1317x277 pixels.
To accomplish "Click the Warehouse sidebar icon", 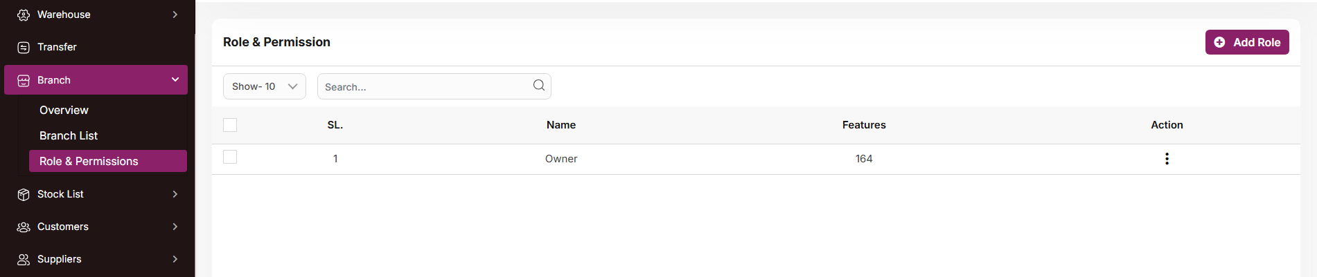I will pos(24,15).
